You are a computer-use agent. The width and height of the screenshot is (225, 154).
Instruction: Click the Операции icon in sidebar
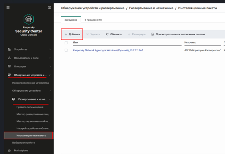coord(9,66)
